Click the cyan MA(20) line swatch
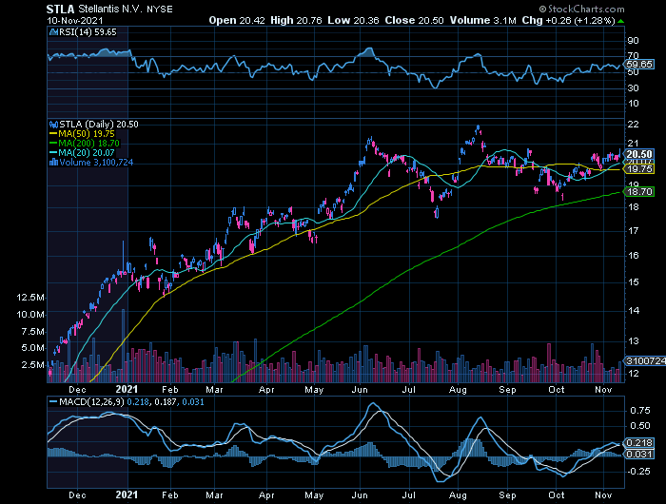Viewport: 666px width, 504px height. click(53, 153)
